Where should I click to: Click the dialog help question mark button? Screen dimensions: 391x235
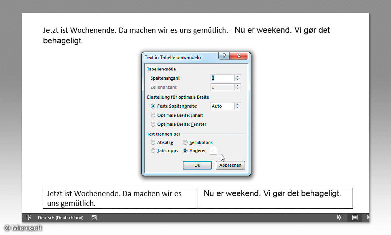[224, 56]
